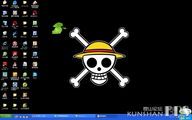Expand the quick launch overflow chevron
192x120 pixels.
(x=30, y=115)
